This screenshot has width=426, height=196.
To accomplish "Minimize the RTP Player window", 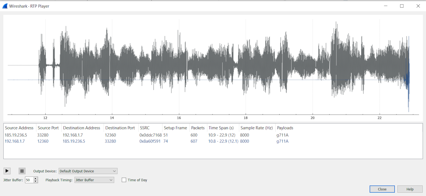I will click(x=386, y=6).
